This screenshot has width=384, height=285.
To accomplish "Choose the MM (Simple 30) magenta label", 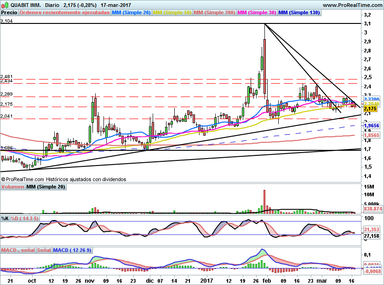I will pos(257,13).
